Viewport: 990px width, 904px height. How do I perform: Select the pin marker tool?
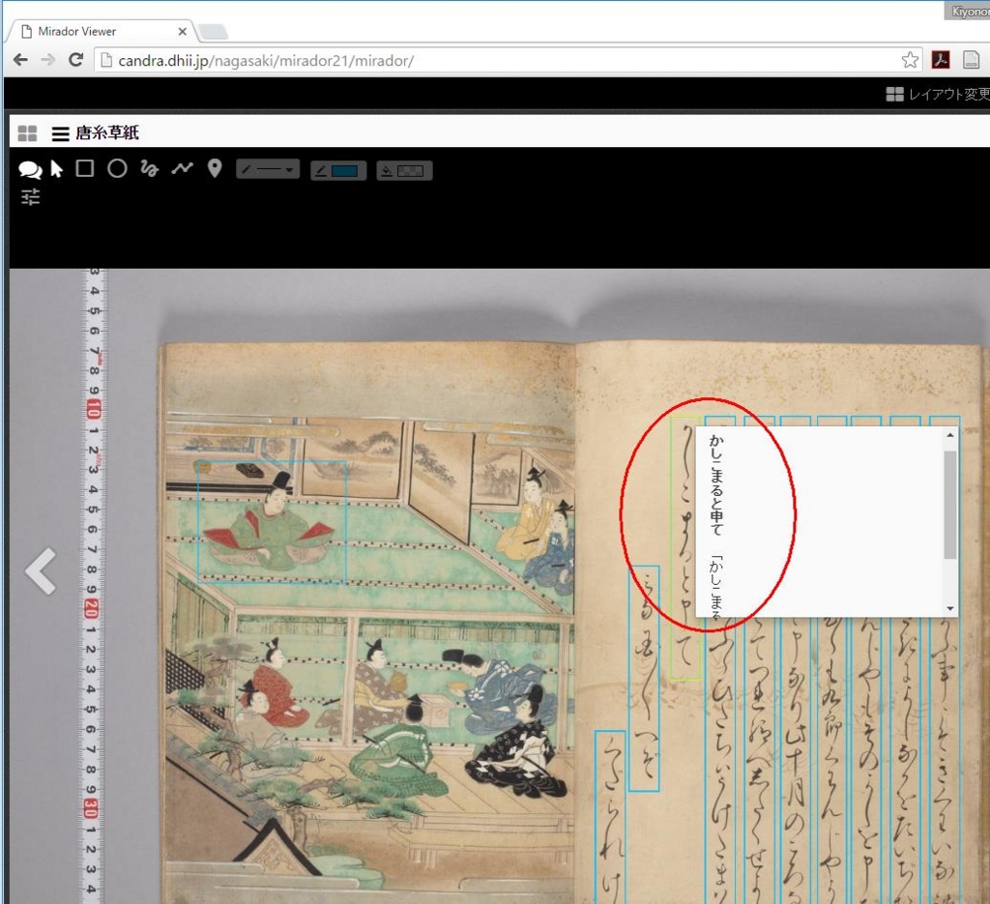(215, 168)
